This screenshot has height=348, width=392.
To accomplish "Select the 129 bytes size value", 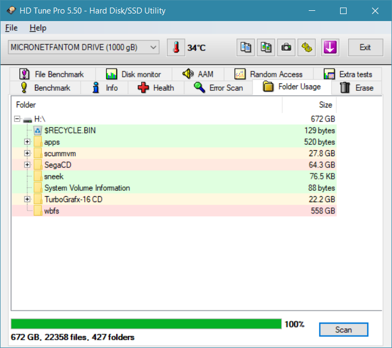I will [x=320, y=130].
